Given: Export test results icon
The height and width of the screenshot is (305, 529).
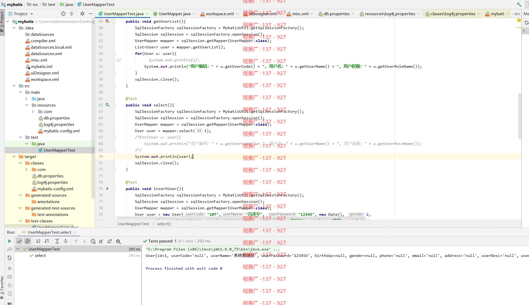Looking at the screenshot, I should (110, 241).
